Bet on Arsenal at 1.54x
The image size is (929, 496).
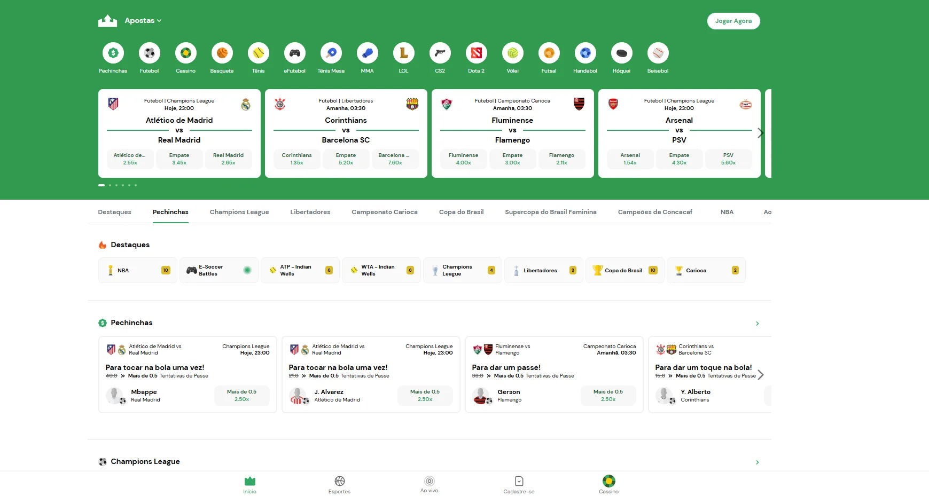pos(630,159)
